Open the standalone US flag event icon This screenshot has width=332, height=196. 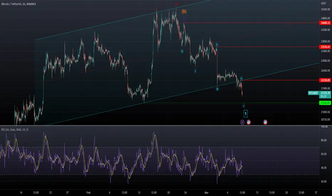265,122
